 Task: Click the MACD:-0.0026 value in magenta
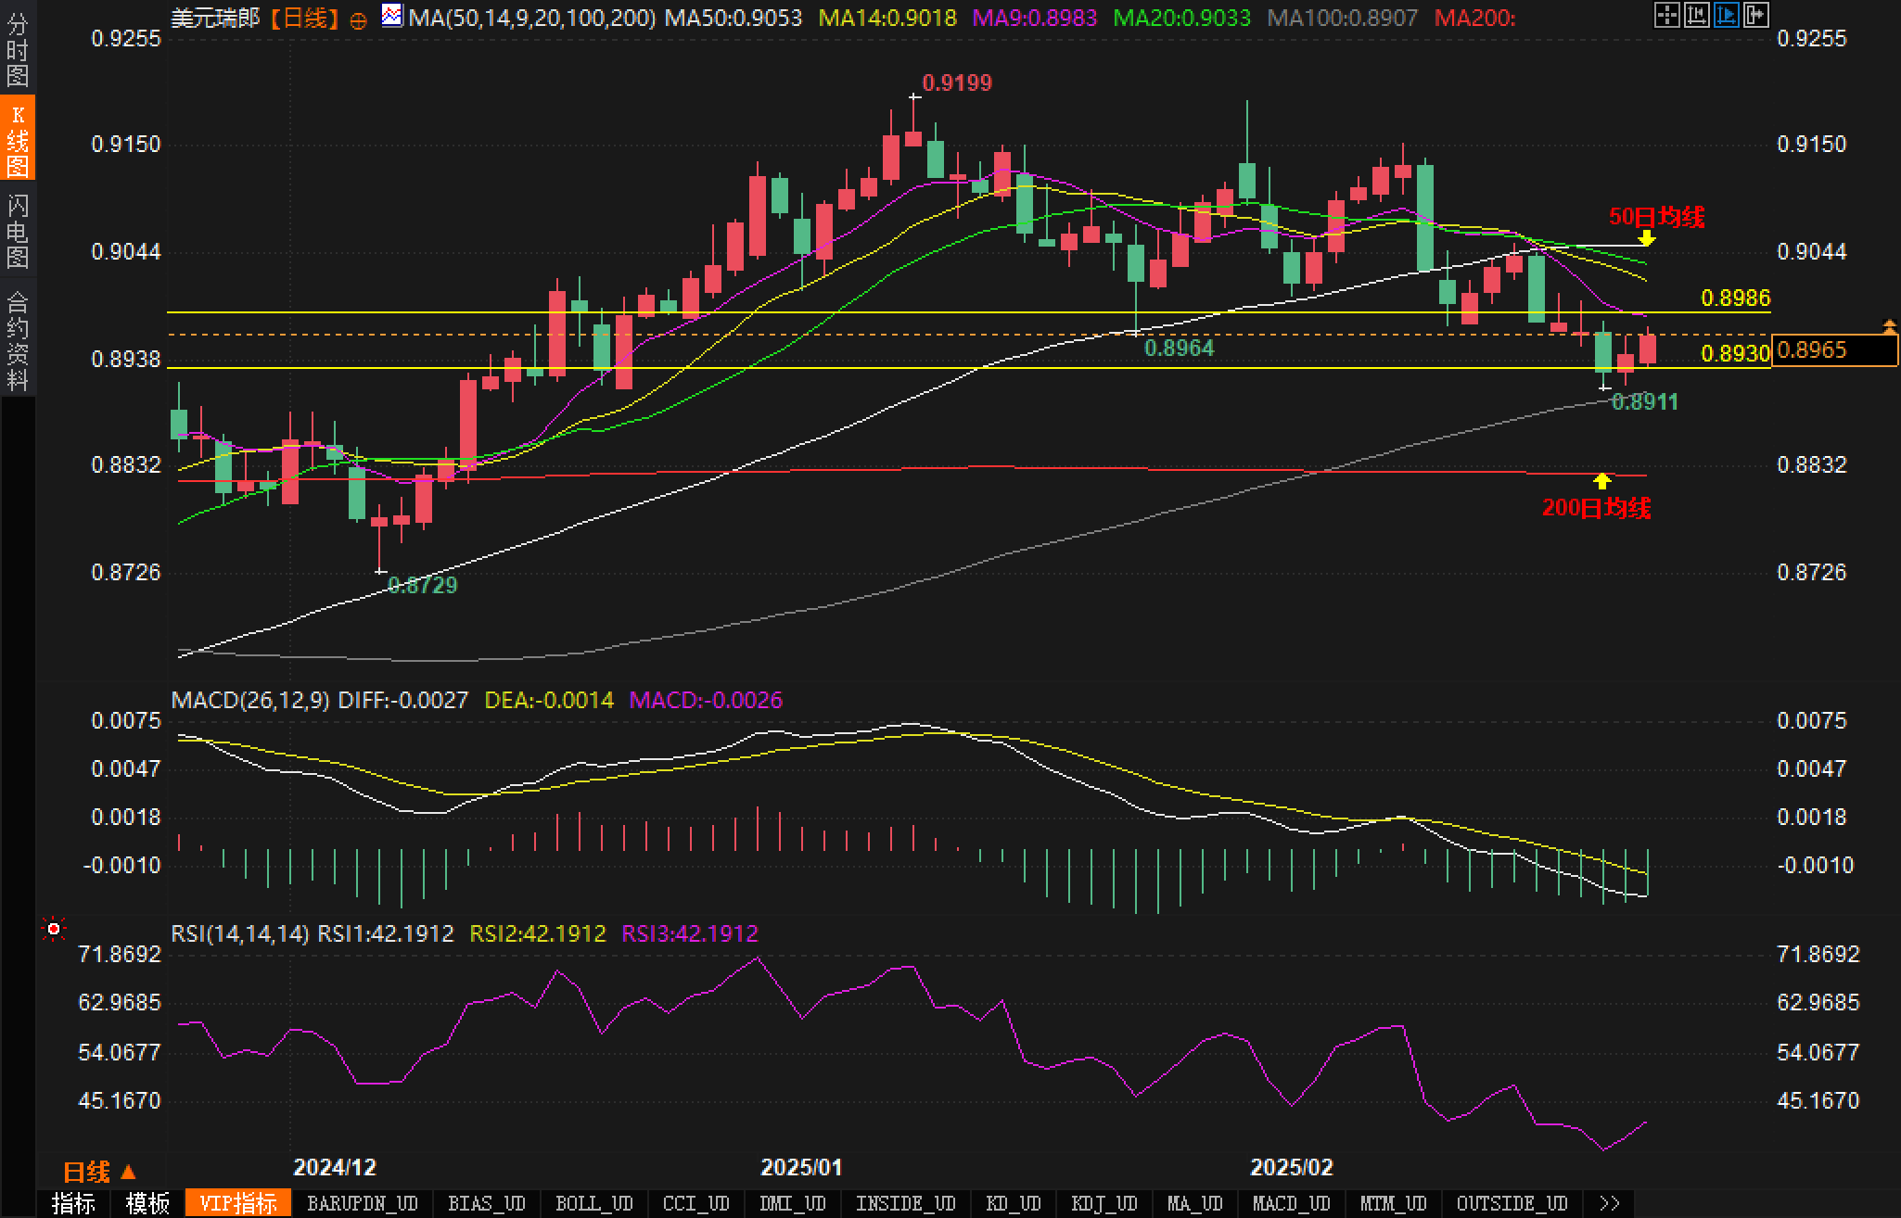point(706,700)
